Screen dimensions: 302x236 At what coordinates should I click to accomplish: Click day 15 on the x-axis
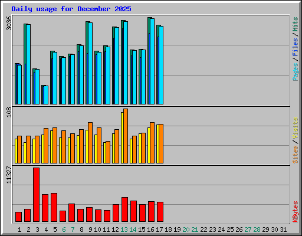(142, 230)
